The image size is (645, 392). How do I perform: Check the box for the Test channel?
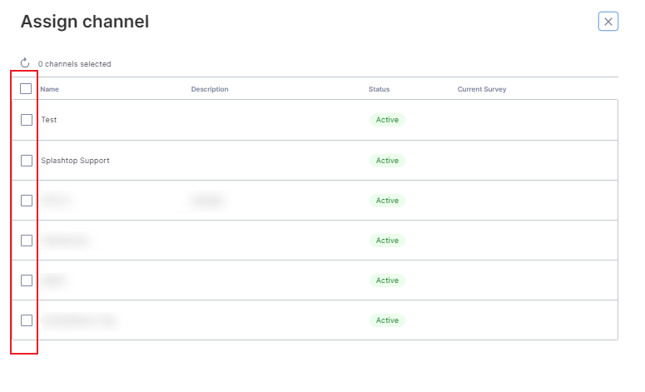pos(27,120)
